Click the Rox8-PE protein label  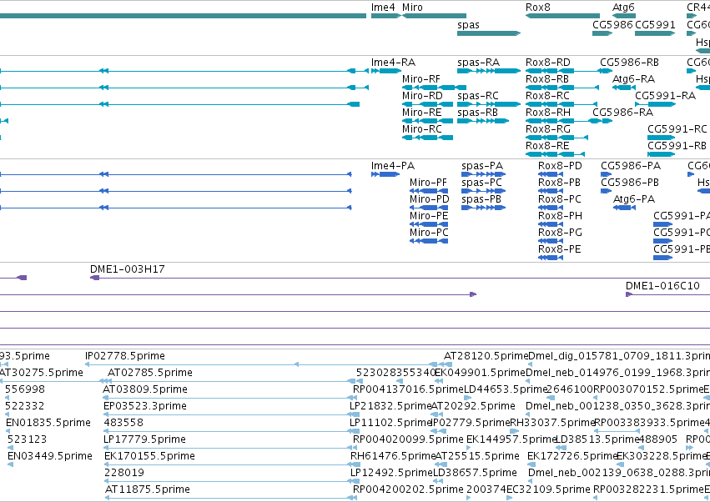coord(559,249)
